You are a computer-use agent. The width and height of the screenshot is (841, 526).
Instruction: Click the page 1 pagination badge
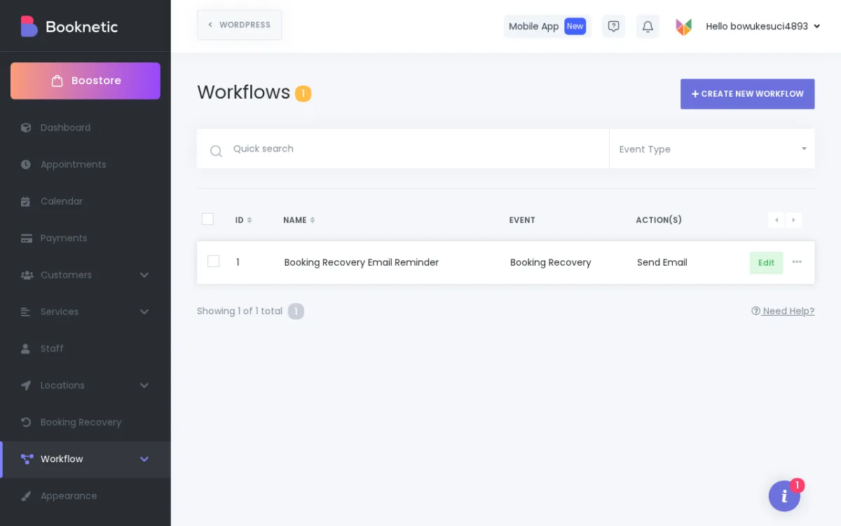click(296, 311)
